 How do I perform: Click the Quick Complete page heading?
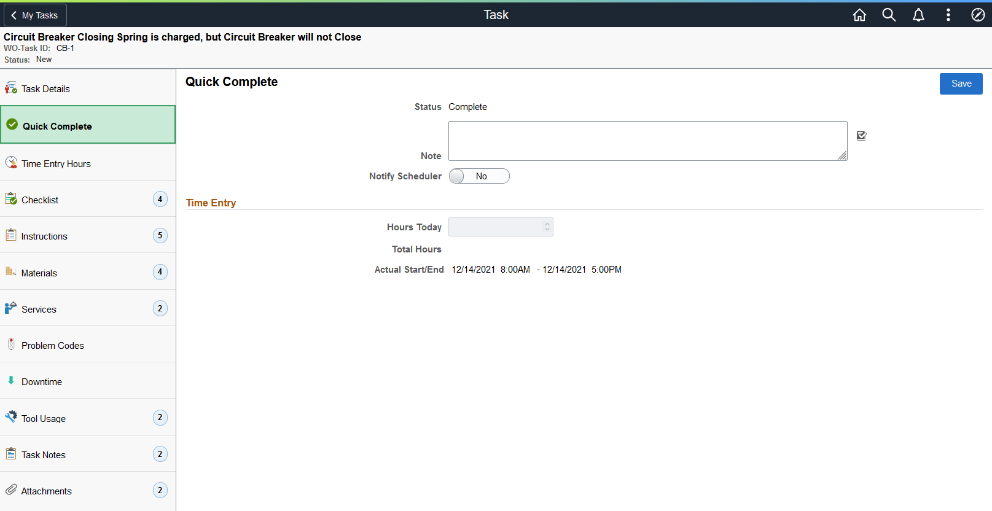pos(232,82)
